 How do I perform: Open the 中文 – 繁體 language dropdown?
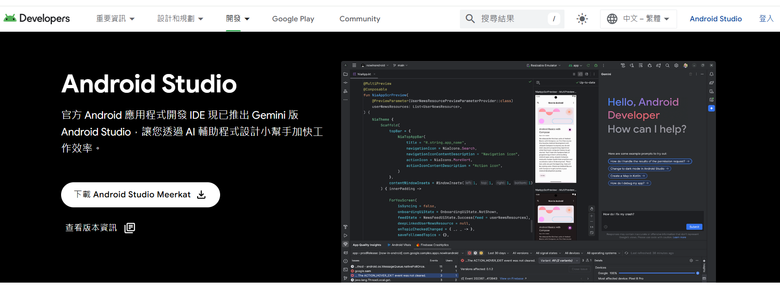pos(639,19)
